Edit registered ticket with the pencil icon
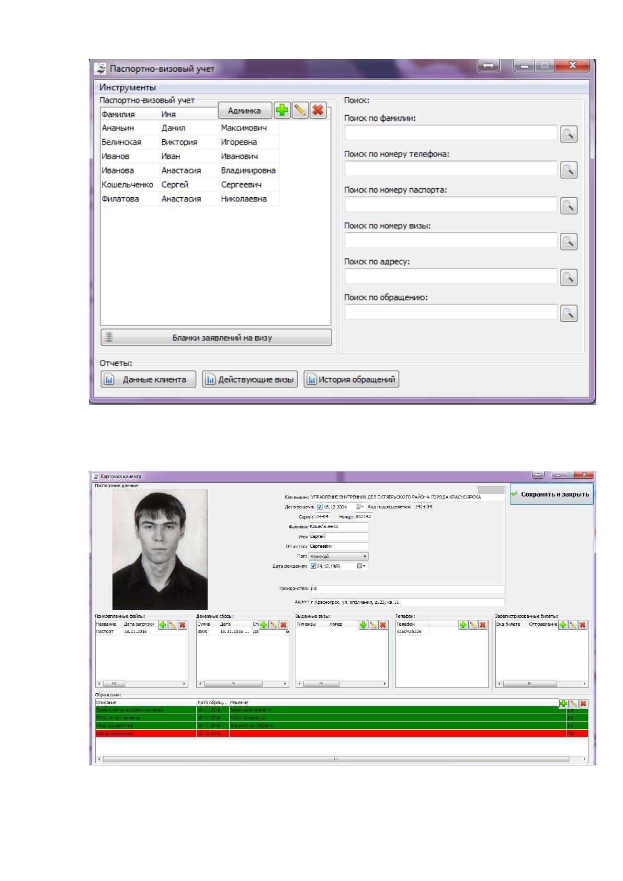The height and width of the screenshot is (881, 623). 573,625
